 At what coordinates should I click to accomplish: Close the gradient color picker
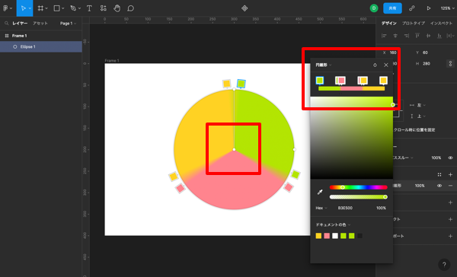click(x=386, y=65)
